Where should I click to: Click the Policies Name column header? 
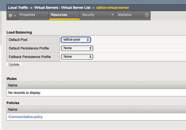tap(12, 110)
